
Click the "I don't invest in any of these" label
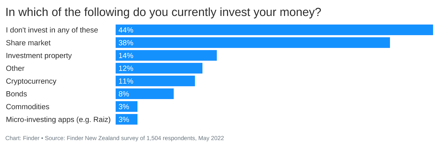[52, 30]
